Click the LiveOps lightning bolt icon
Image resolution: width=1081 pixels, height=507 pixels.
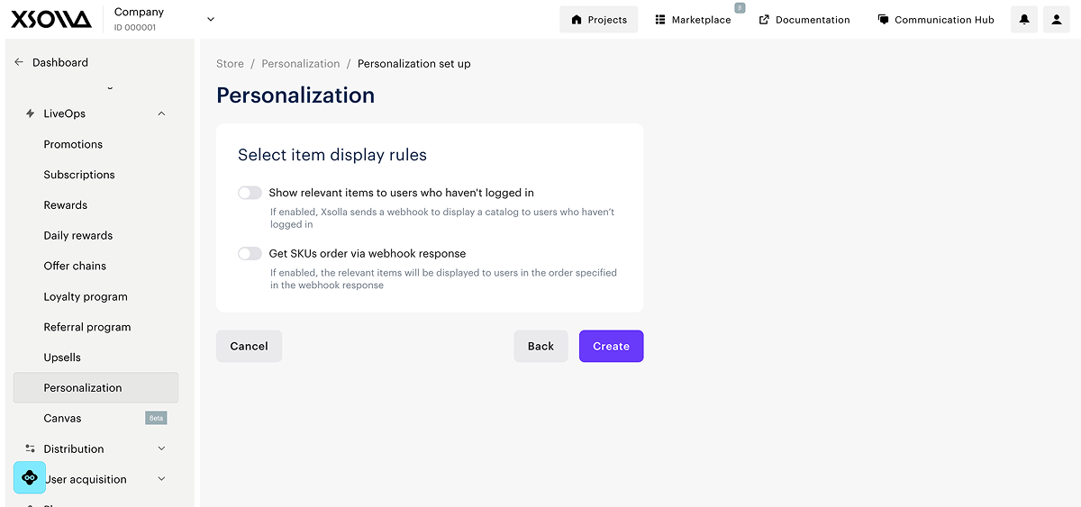31,113
